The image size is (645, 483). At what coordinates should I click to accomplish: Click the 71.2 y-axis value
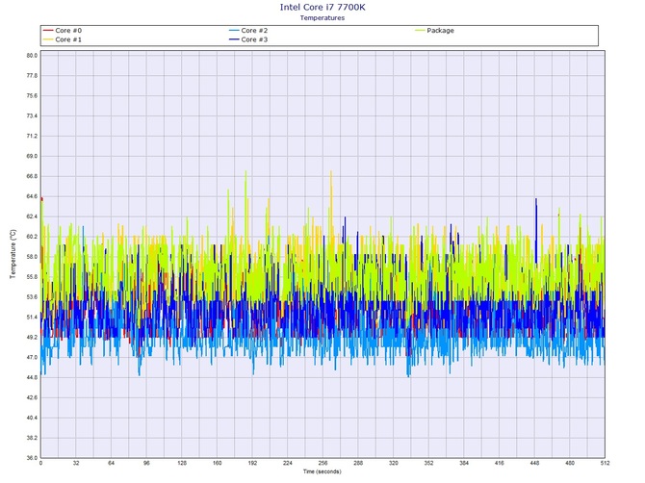32,136
